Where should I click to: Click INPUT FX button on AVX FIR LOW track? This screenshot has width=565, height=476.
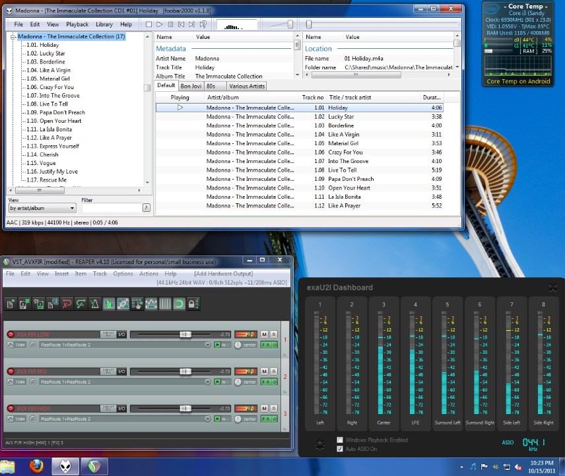[108, 335]
